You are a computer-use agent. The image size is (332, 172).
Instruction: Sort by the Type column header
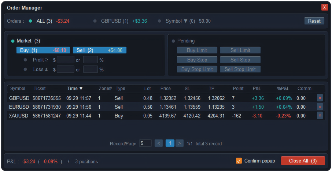(x=121, y=89)
